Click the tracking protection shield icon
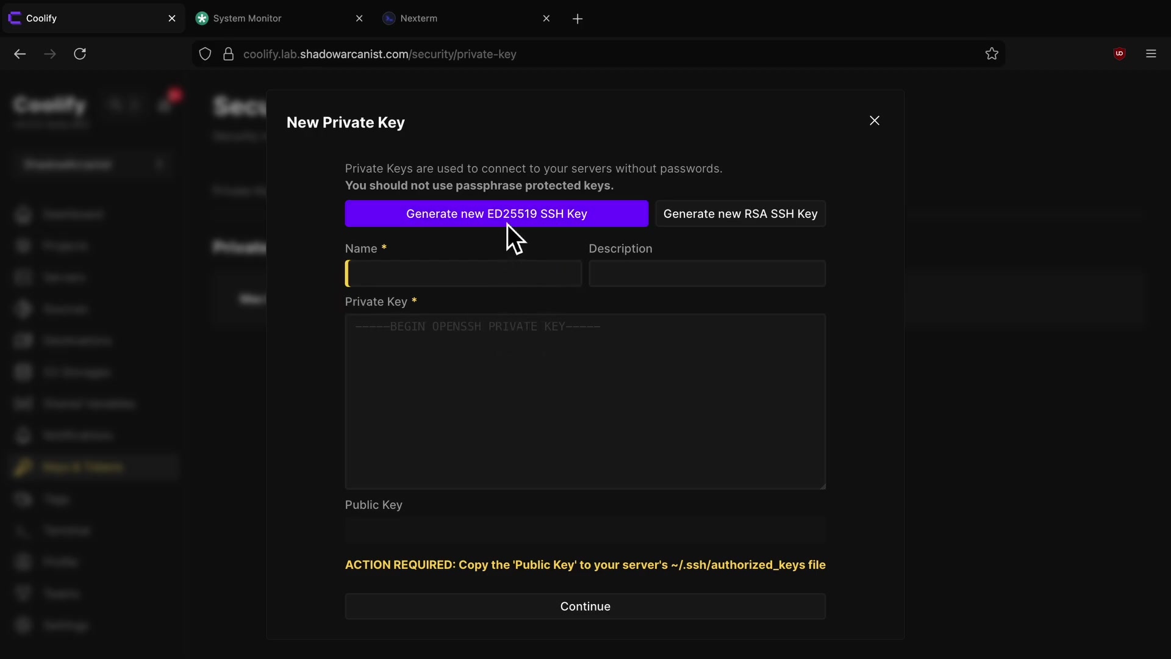 206,54
